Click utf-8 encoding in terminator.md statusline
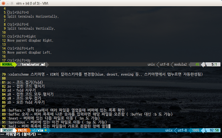222x138 pixels. [x=164, y=65]
